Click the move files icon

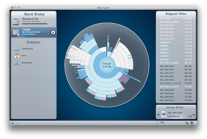click(x=187, y=123)
